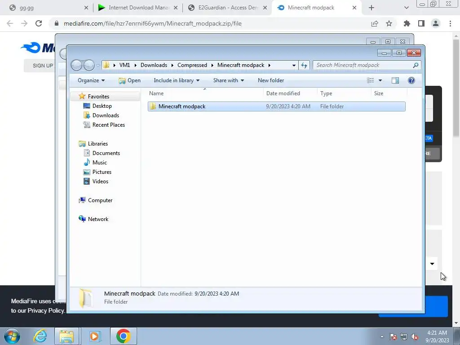Open Videos library in navigation pane

100,181
